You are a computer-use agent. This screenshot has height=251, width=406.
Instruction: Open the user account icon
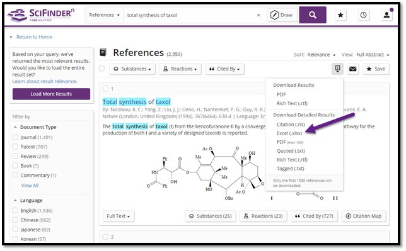(386, 15)
